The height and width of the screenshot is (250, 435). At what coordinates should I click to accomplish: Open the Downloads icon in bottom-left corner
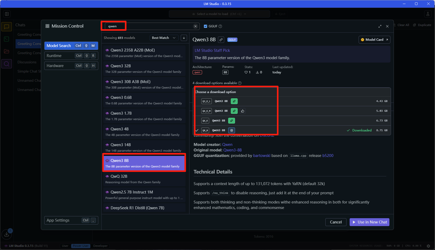pos(6,234)
